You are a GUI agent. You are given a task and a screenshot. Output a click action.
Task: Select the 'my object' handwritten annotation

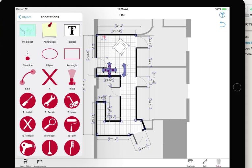(x=27, y=30)
